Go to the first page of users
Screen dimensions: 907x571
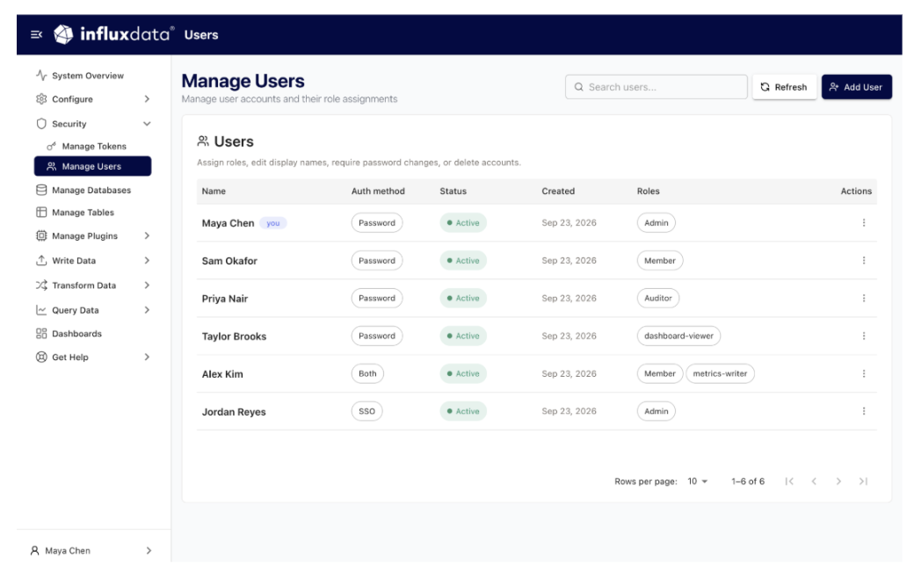[x=789, y=481]
